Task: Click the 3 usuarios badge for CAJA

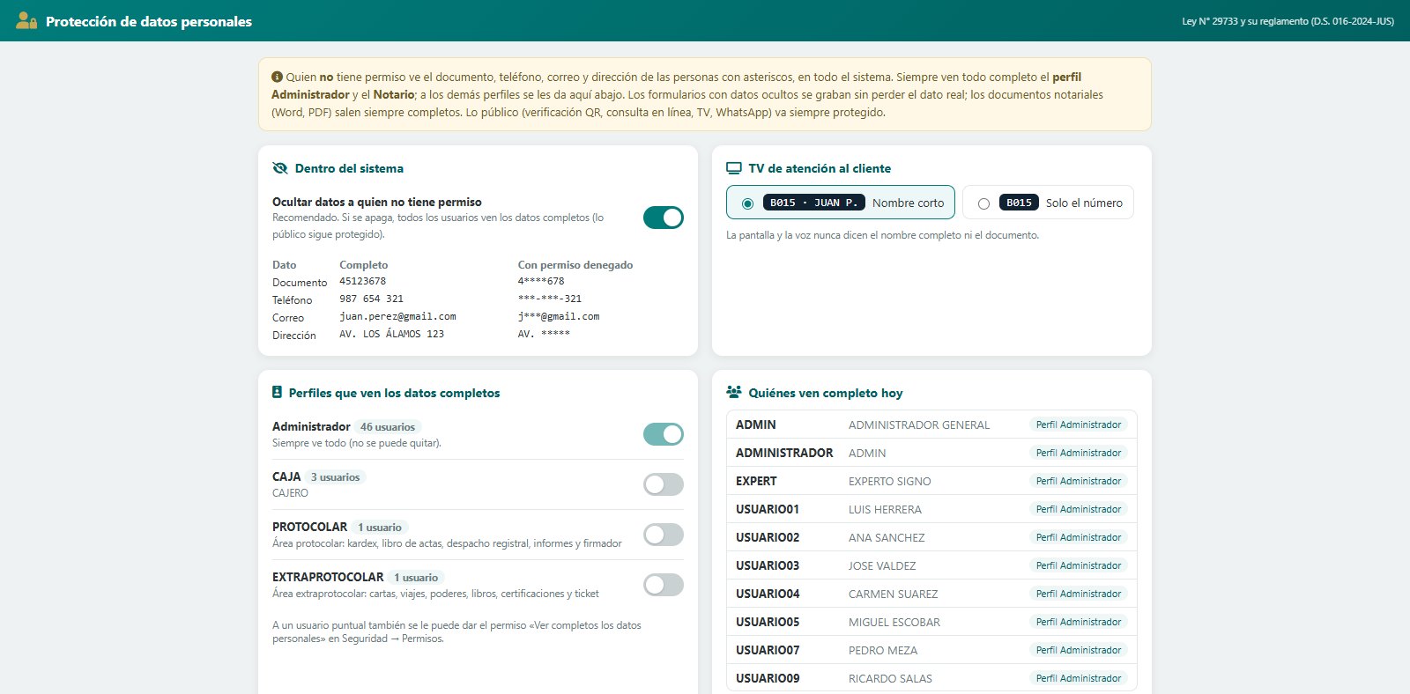Action: pyautogui.click(x=336, y=477)
